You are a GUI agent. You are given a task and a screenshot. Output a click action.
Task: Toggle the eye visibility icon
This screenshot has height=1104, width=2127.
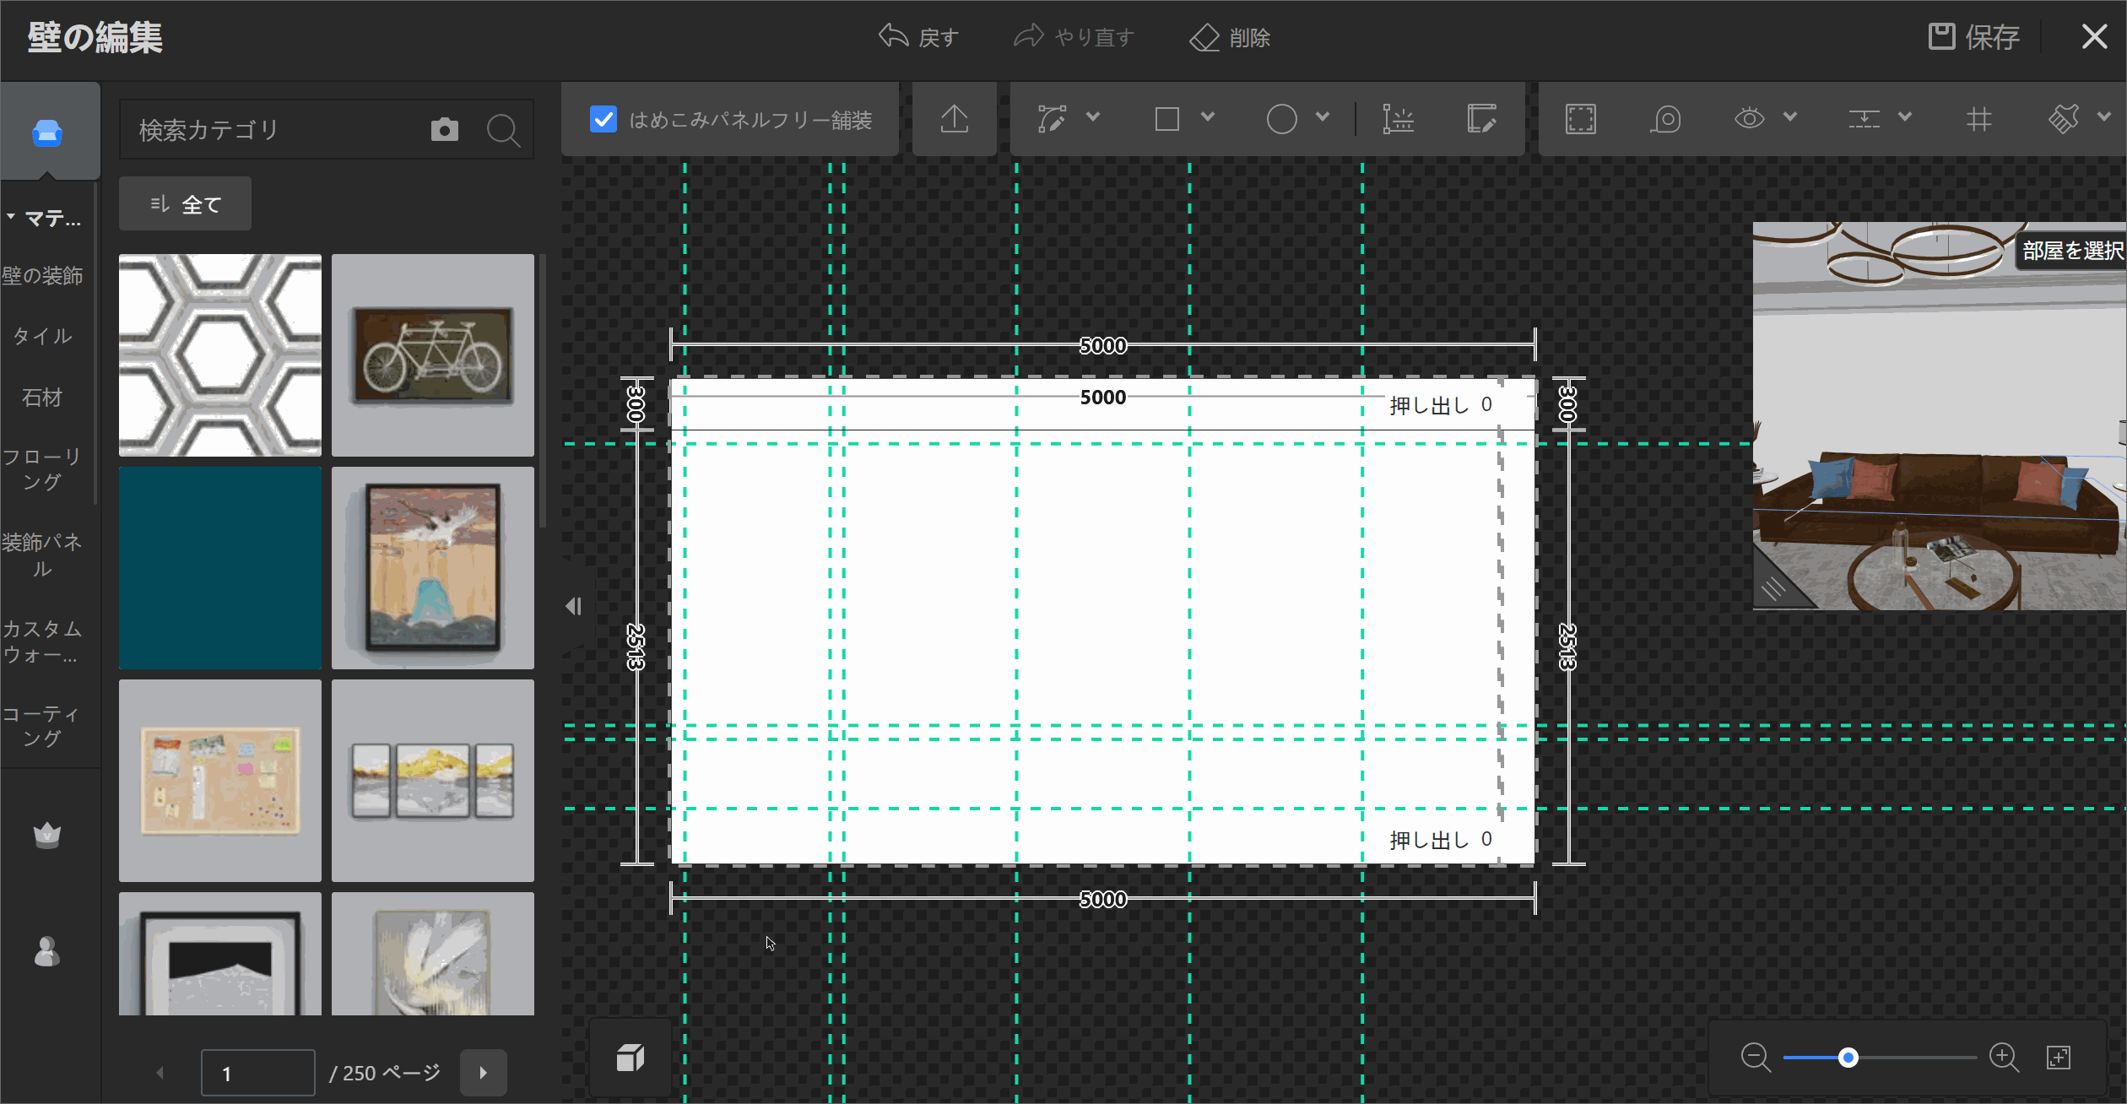[1750, 119]
